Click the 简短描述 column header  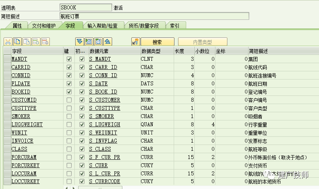[284, 51]
